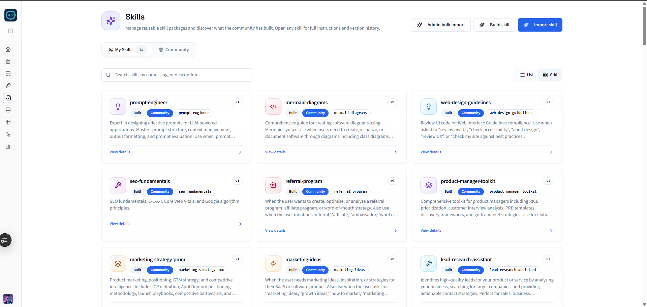Collapse the sidebar with the panel toggle
Screen dimensions: 647x307
tap(11, 31)
